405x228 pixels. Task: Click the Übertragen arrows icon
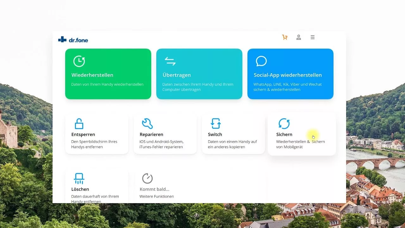pyautogui.click(x=170, y=61)
